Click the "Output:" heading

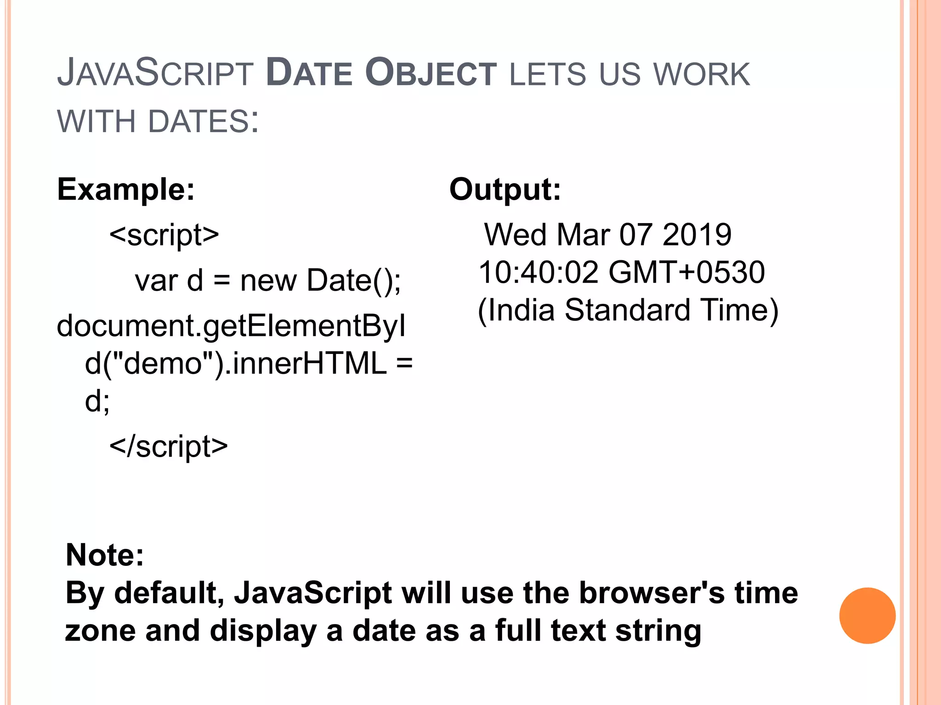(x=505, y=189)
